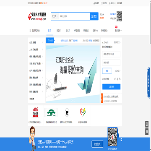Click the orange link right of search button
This screenshot has width=151, height=151.
coord(102,18)
